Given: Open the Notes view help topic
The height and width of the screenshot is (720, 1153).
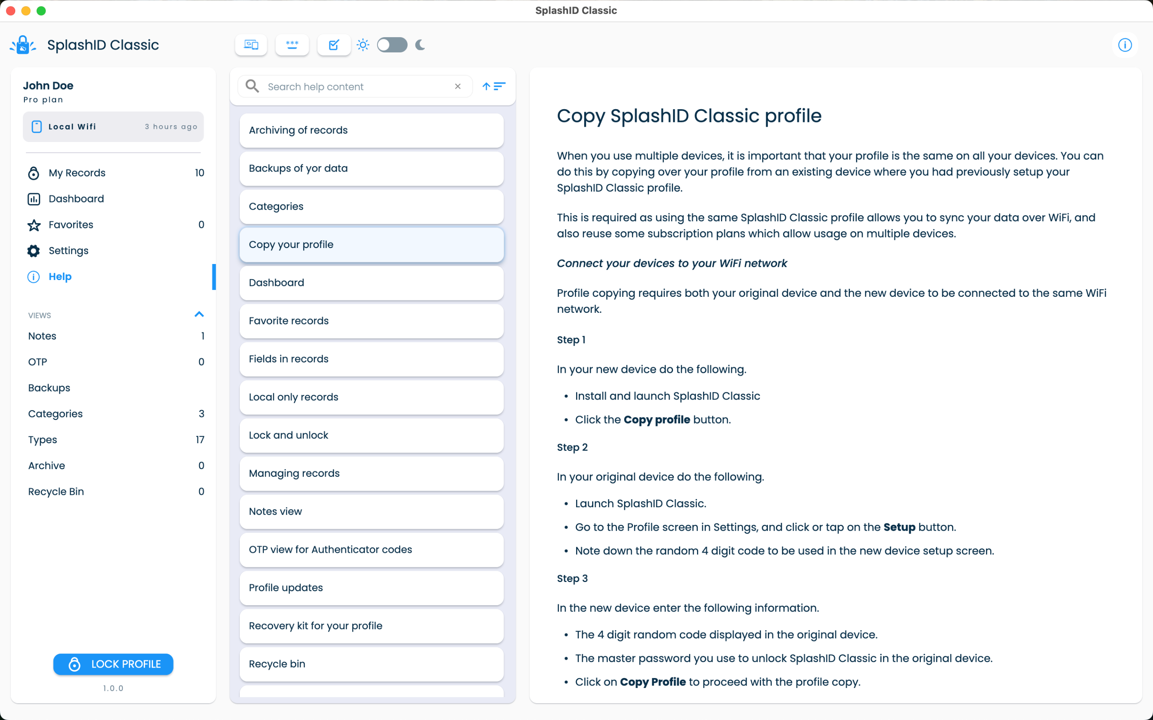Looking at the screenshot, I should pyautogui.click(x=372, y=512).
